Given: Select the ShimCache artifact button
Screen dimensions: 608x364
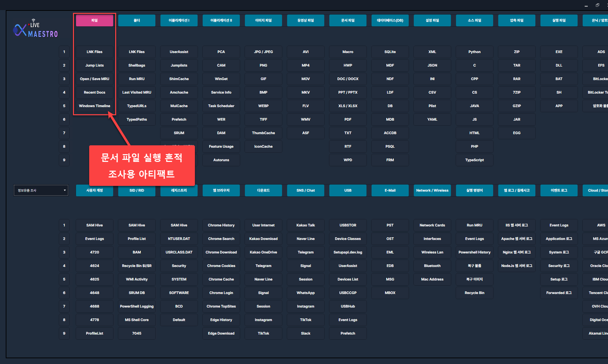Looking at the screenshot, I should coord(179,79).
